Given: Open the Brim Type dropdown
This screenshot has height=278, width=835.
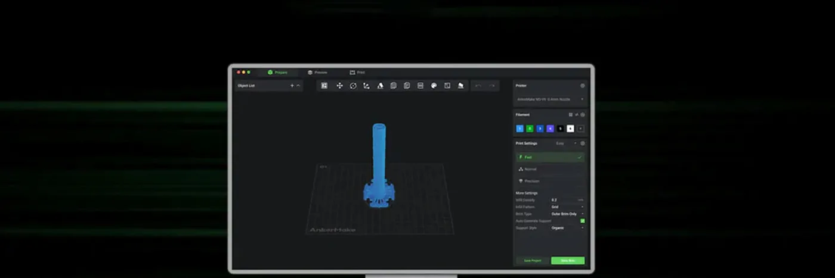Looking at the screenshot, I should pyautogui.click(x=567, y=214).
